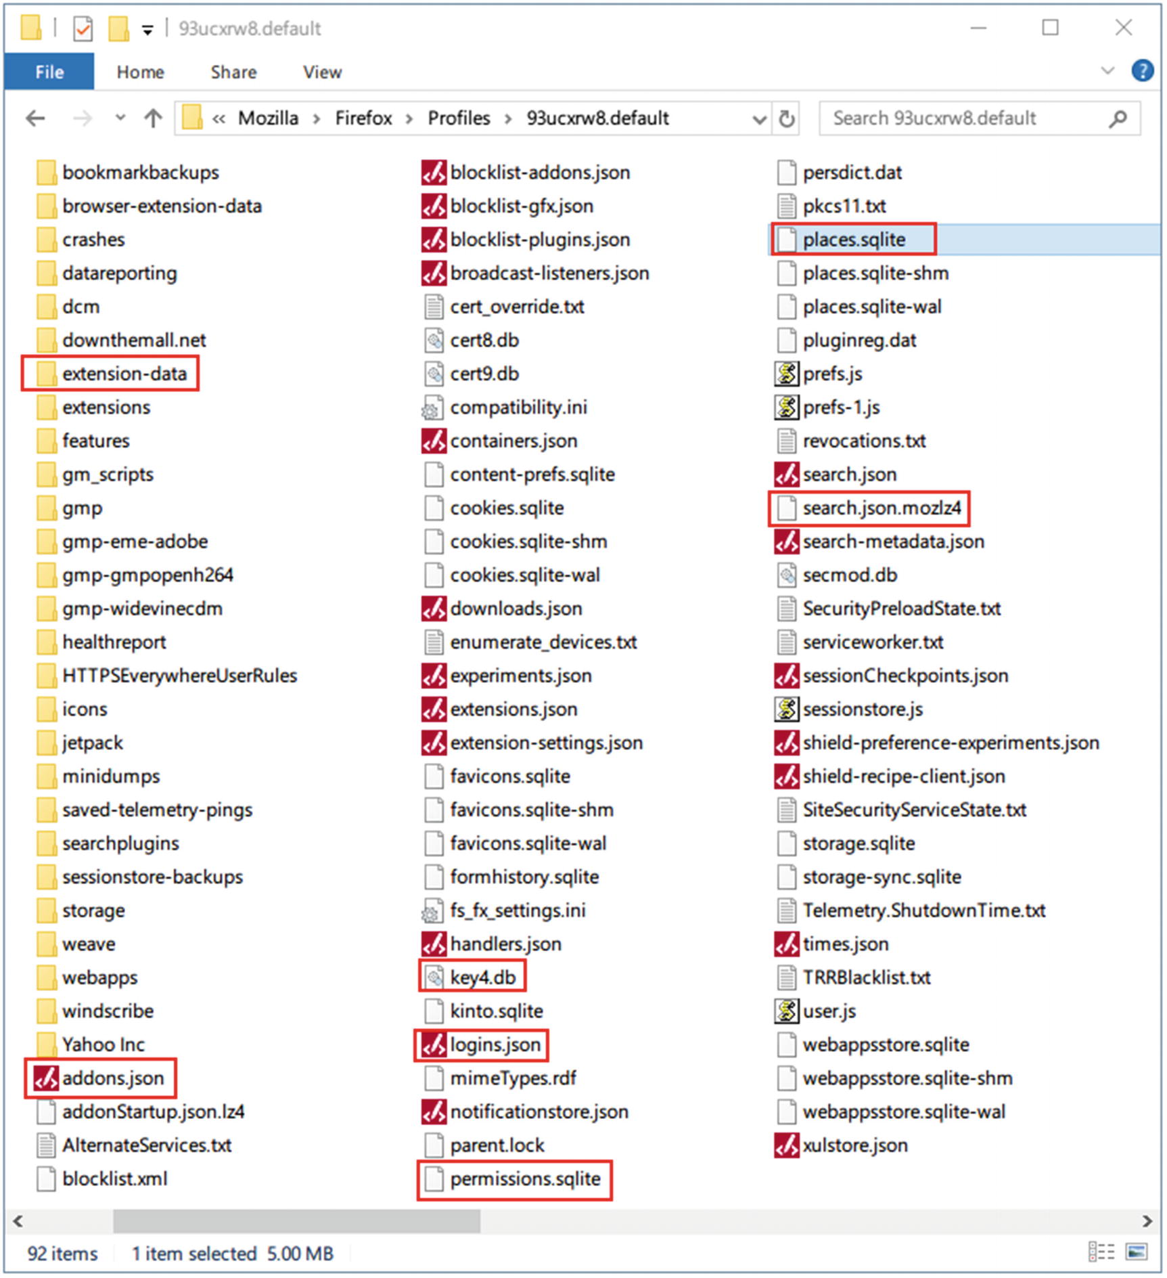Open the File tab

click(49, 72)
